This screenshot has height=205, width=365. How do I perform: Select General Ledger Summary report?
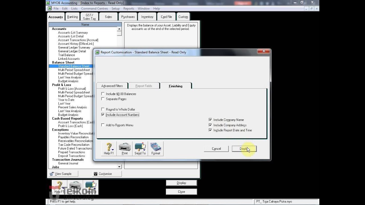coord(74,48)
